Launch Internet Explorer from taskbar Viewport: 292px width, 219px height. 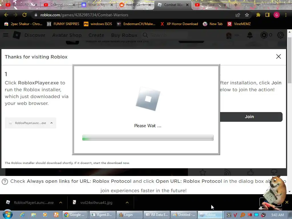(22, 215)
